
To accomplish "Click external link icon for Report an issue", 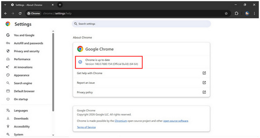I will click(204, 83).
